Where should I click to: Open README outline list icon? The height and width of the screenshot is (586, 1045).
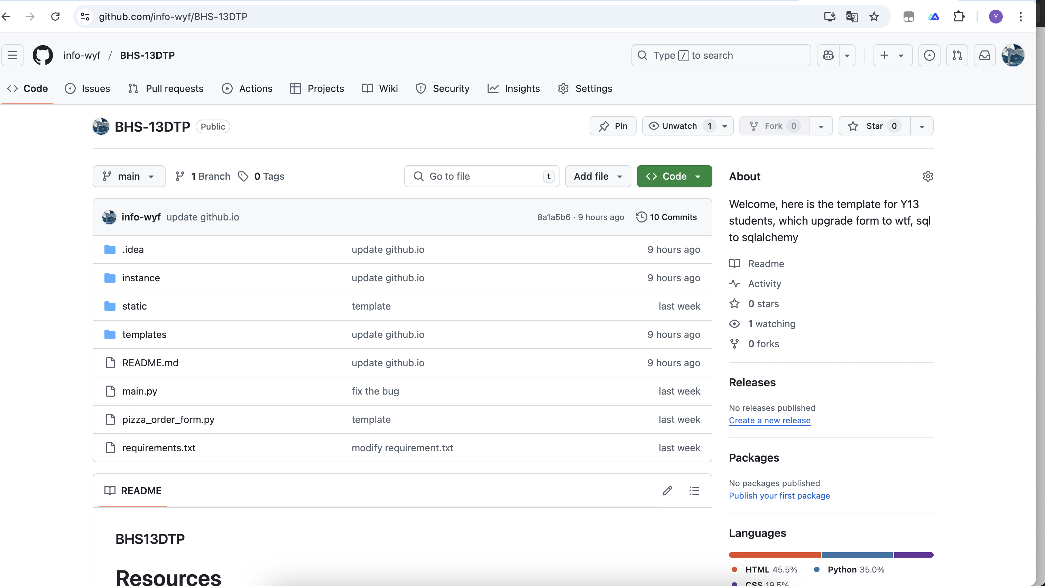[x=694, y=491]
